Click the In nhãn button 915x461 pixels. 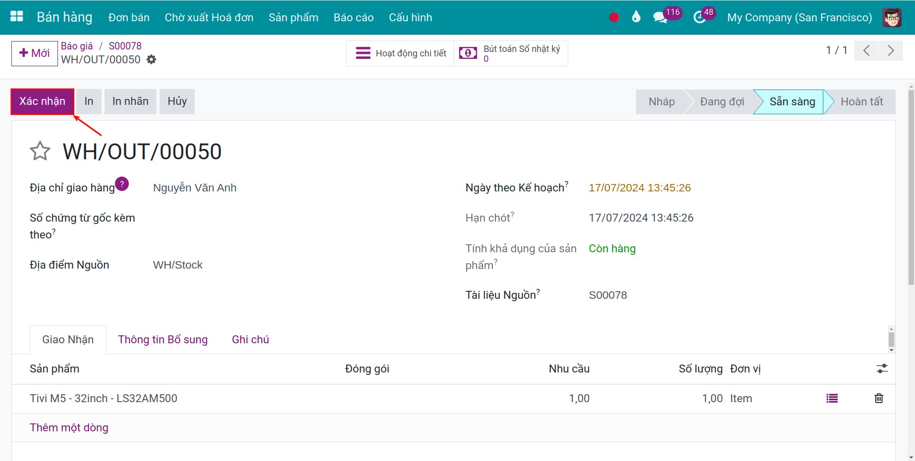pos(130,101)
